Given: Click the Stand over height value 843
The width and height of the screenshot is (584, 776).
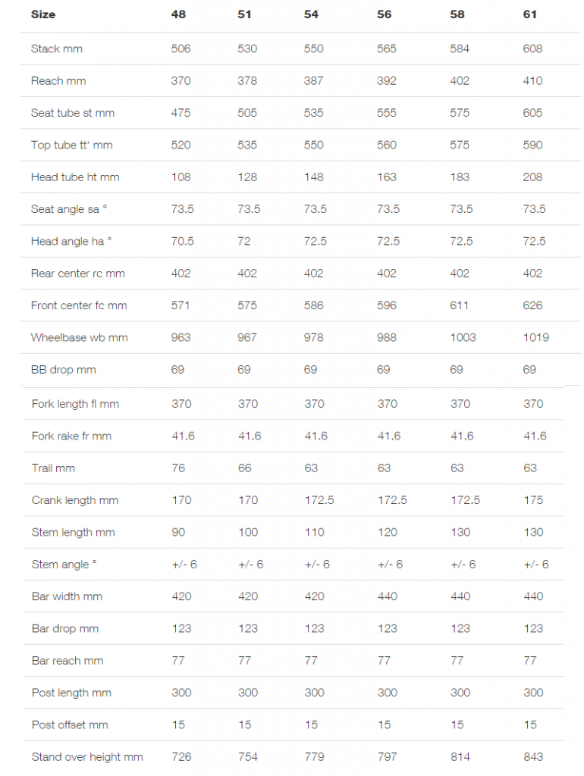Looking at the screenshot, I should pyautogui.click(x=533, y=757).
